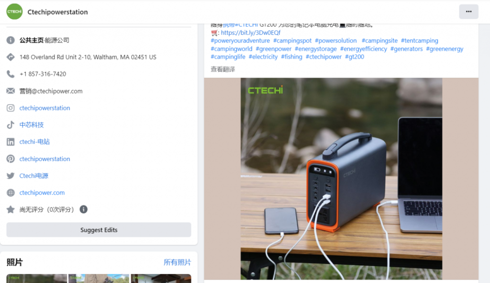Click the globe website icon
Image resolution: width=490 pixels, height=283 pixels.
pos(11,193)
